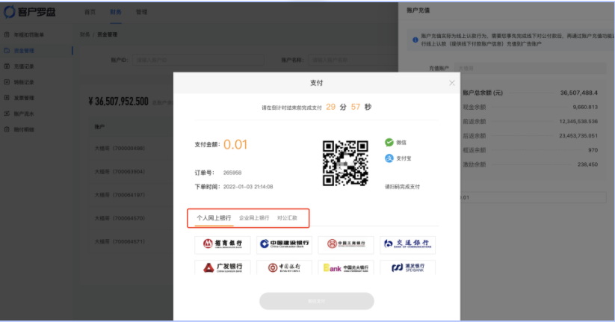Open the first sidebar item above 资金管理
This screenshot has width=615, height=322.
[x=28, y=35]
